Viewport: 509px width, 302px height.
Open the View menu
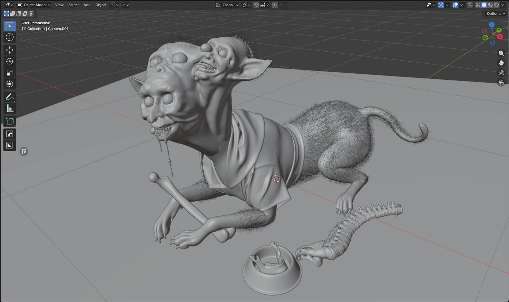point(59,5)
